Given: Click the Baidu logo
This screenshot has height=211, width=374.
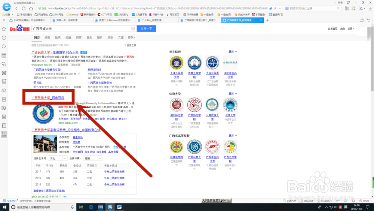Looking at the screenshot, I should (19, 28).
